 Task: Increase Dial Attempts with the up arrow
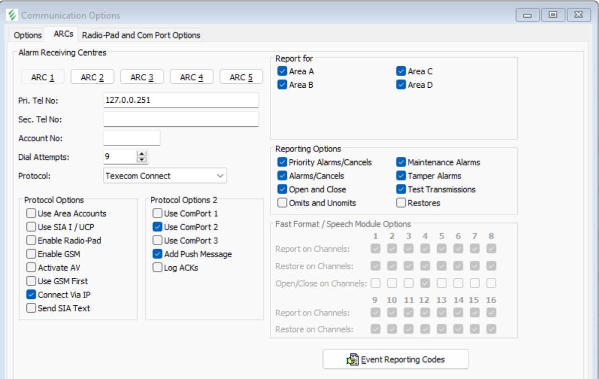142,154
